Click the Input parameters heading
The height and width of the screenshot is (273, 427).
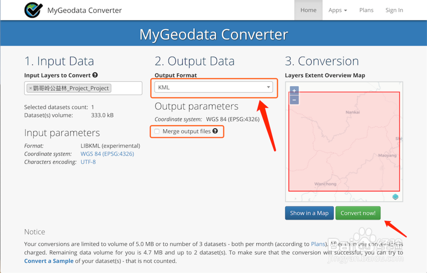point(62,133)
